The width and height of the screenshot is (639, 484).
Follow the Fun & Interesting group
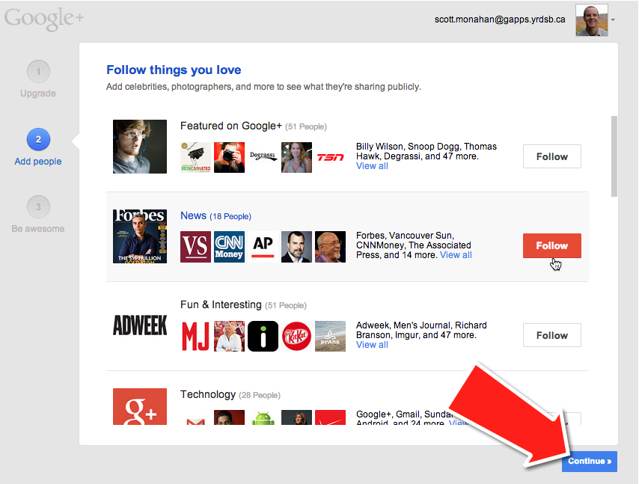tap(551, 335)
